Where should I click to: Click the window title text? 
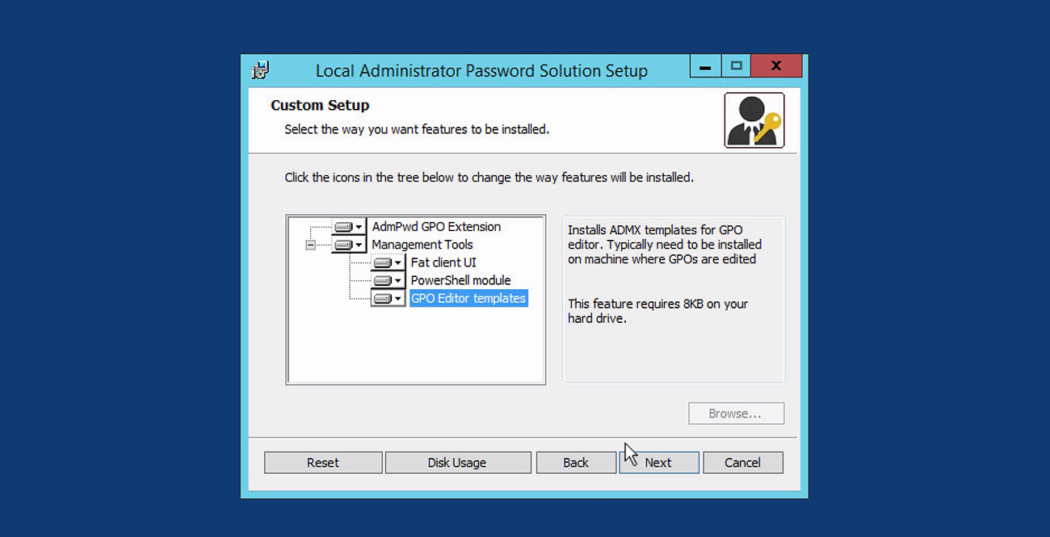[x=481, y=71]
